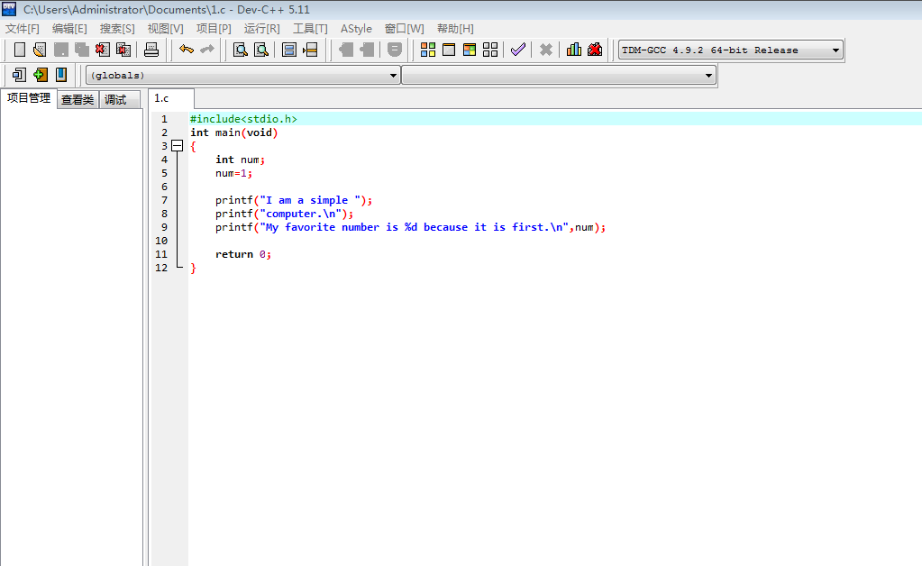Click the Goto bookmark blue icon
Viewport: 922px width, 566px height.
pos(61,75)
